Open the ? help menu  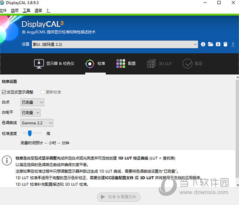click(x=48, y=10)
